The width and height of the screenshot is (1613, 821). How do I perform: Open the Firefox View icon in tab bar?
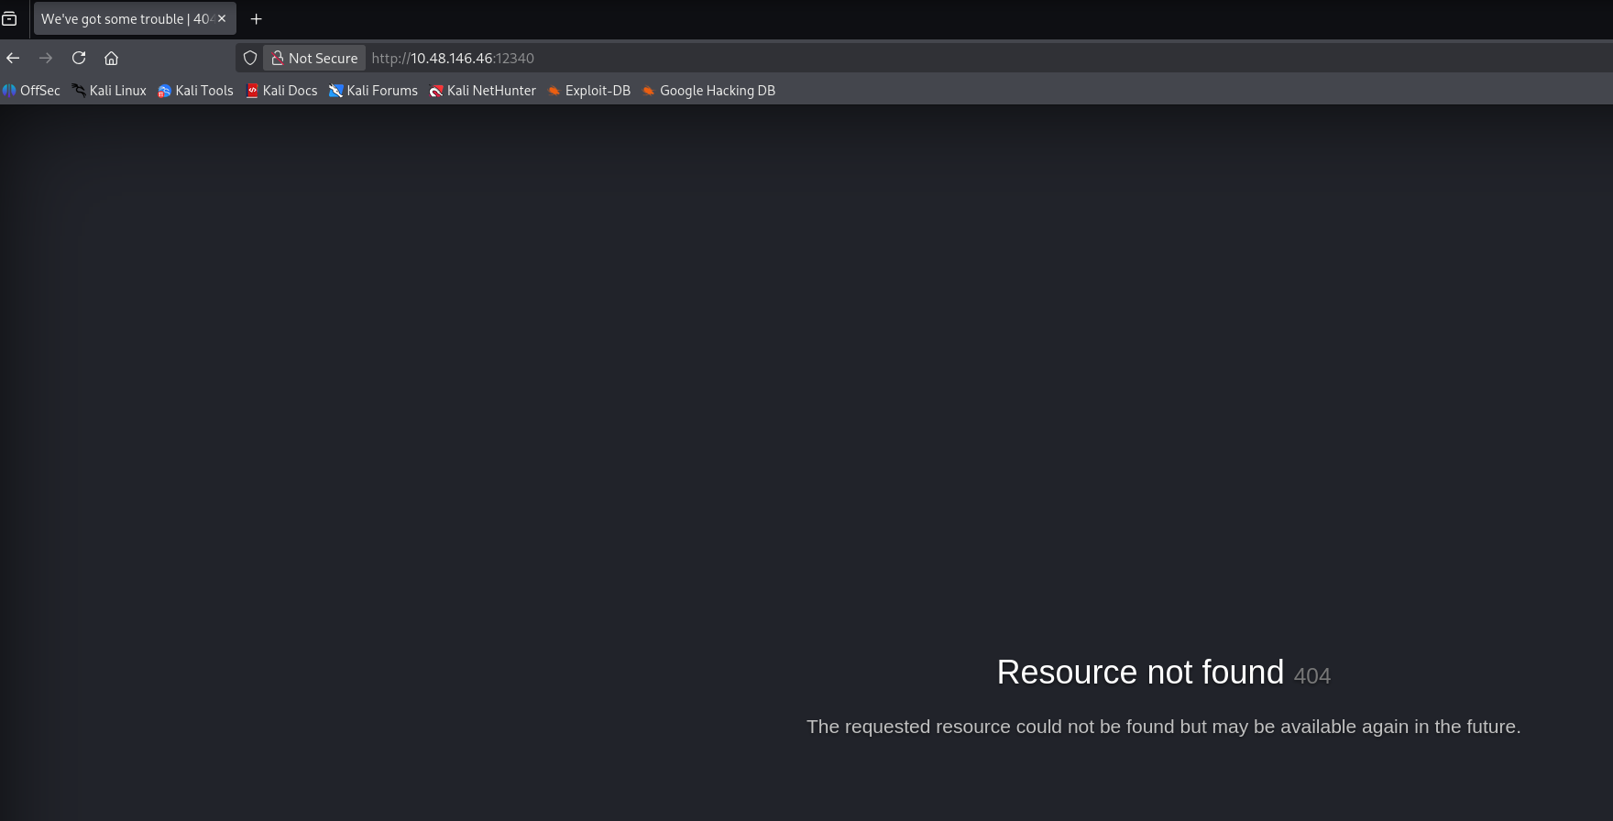[x=9, y=18]
